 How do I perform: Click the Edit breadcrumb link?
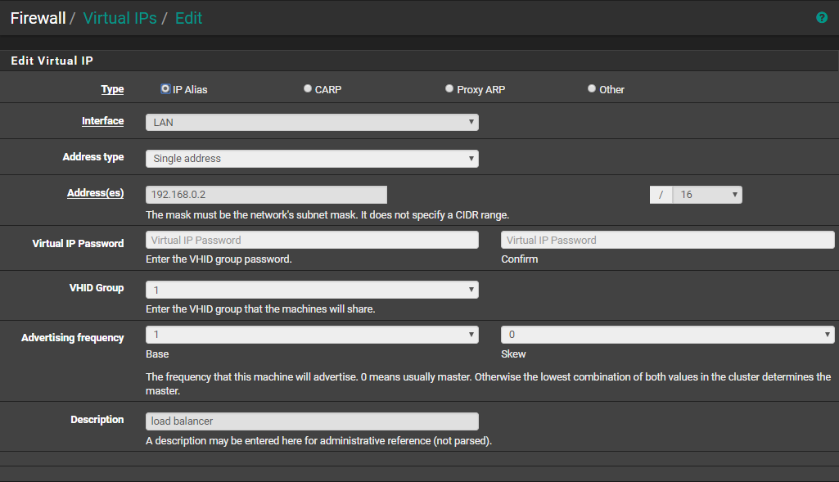tap(188, 18)
